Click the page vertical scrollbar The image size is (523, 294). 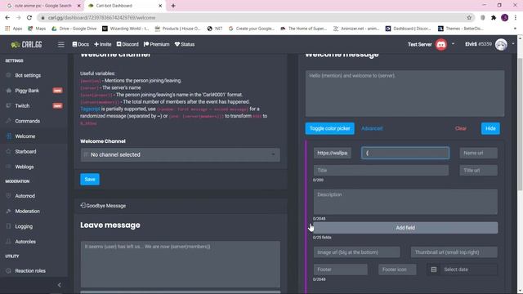(x=521, y=123)
